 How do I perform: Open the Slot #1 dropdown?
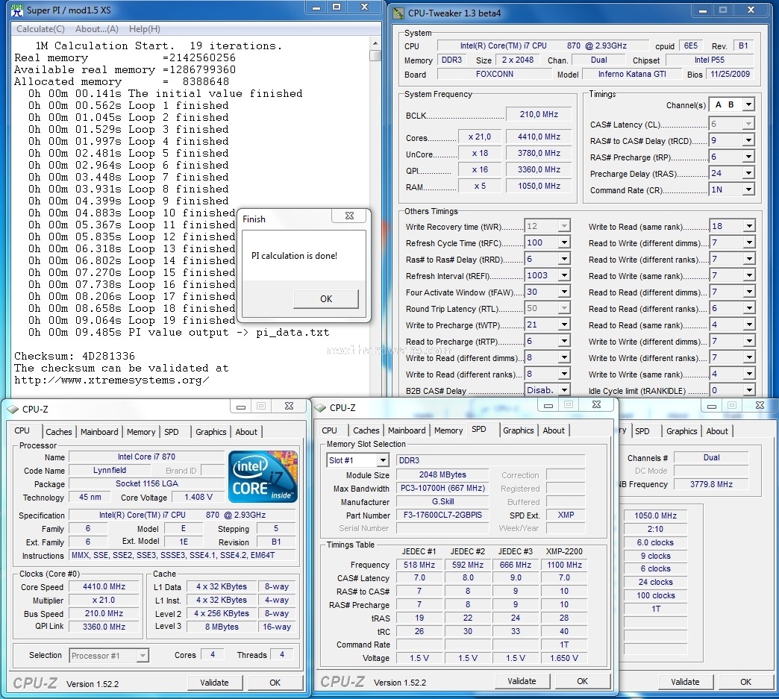[382, 460]
